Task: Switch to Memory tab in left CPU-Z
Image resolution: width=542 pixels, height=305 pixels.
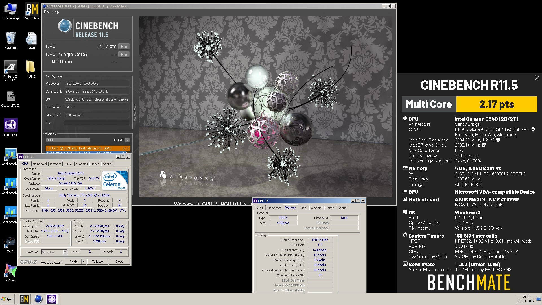Action: pyautogui.click(x=55, y=164)
